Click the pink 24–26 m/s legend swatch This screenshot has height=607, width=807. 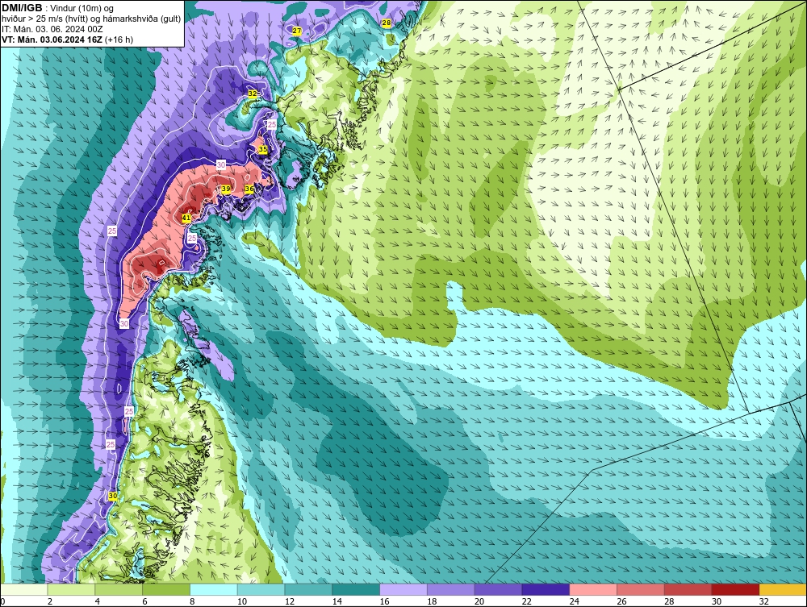(x=593, y=589)
